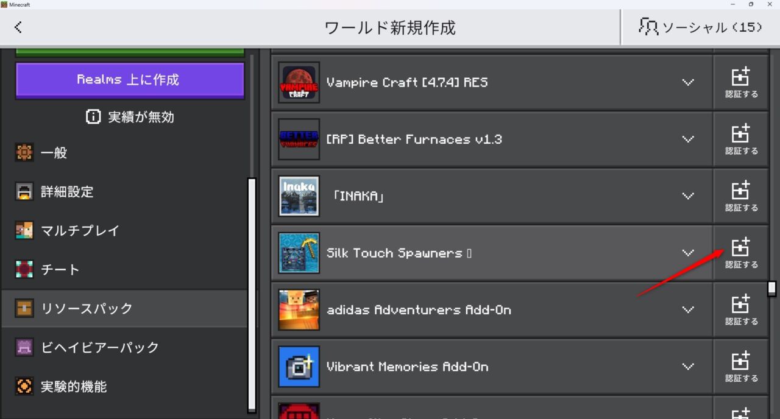Screen dimensions: 780x419
Task: Activate Vampire Craft pack with 認証する
Action: (x=741, y=82)
